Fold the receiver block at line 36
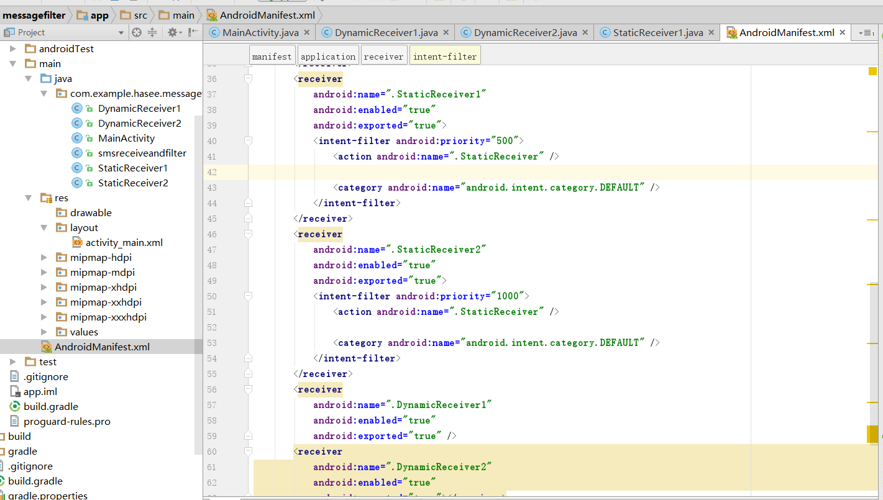This screenshot has width=883, height=500. click(249, 79)
